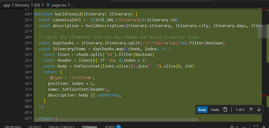
Task: Open panel more actions ellipsis
Action: [244, 127]
